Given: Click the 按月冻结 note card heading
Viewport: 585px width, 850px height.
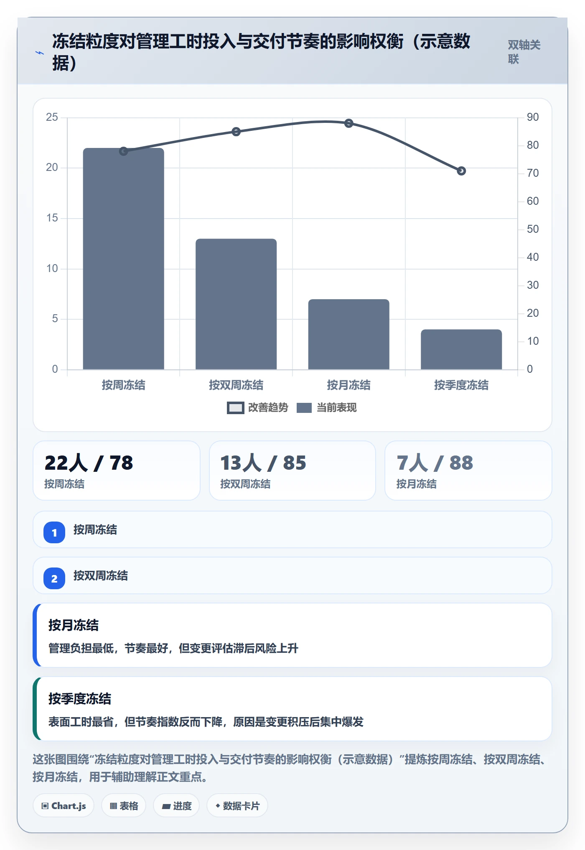Looking at the screenshot, I should click(74, 625).
